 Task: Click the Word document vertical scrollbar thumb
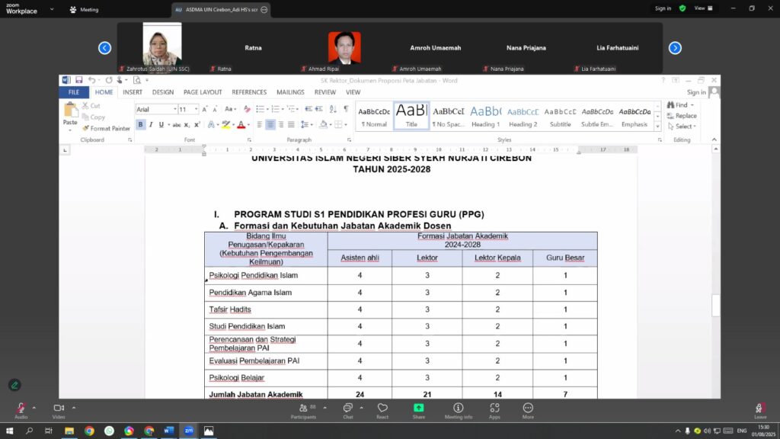(715, 305)
